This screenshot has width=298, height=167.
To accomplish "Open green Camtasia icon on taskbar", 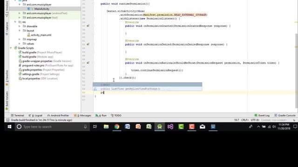I will [x=181, y=127].
